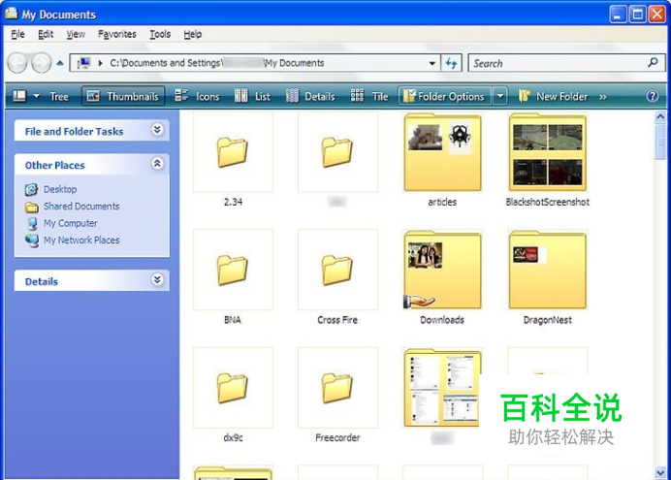
Task: Click the scrollbar down arrow
Action: (x=660, y=472)
